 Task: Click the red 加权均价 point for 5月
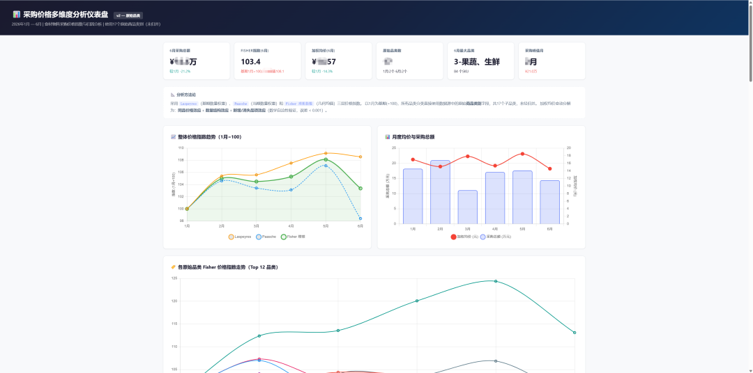522,154
